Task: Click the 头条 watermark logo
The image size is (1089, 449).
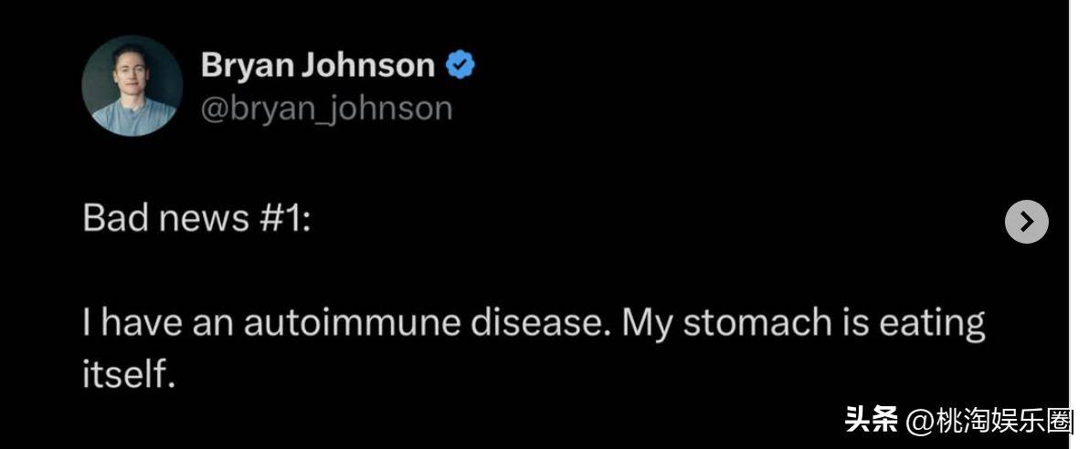Action: [871, 421]
